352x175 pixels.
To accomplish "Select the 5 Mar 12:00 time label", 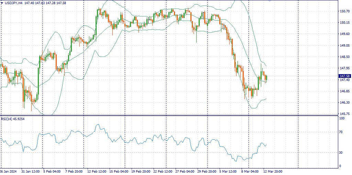I will pyautogui.click(x=228, y=171).
